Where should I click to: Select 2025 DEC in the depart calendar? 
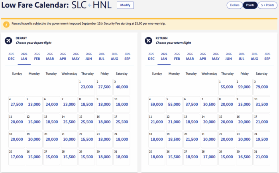[11, 56]
